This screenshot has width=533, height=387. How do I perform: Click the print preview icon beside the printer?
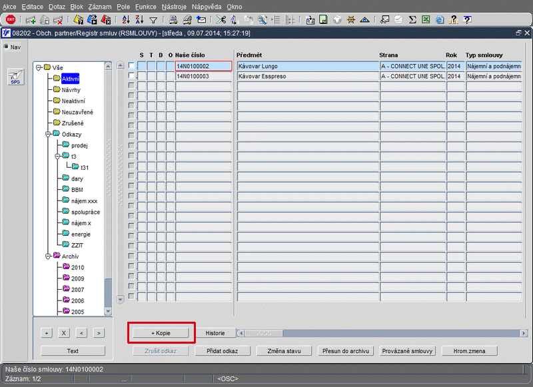(x=187, y=20)
